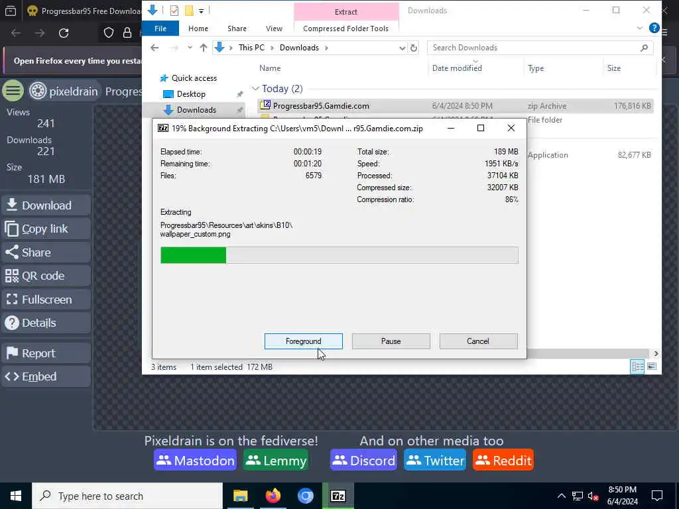Switch to the View ribbon tab

click(274, 28)
